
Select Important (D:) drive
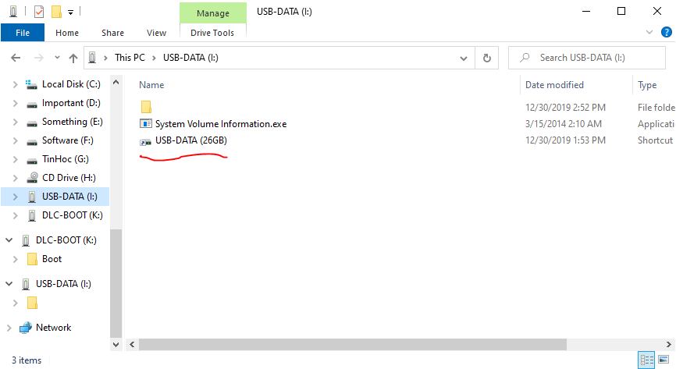71,103
